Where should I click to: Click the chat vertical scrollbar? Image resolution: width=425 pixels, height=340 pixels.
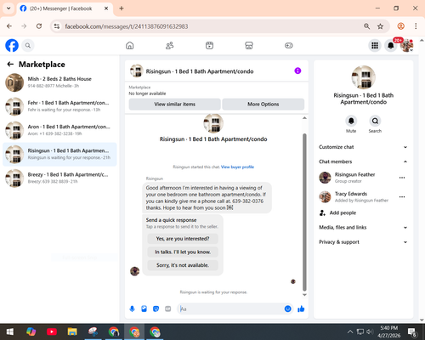[304, 212]
